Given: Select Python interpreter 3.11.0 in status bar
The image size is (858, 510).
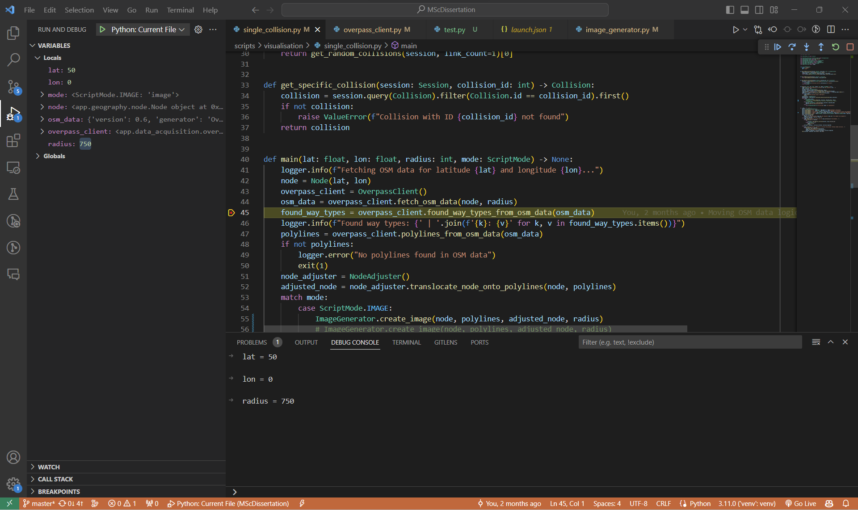Looking at the screenshot, I should [747, 504].
